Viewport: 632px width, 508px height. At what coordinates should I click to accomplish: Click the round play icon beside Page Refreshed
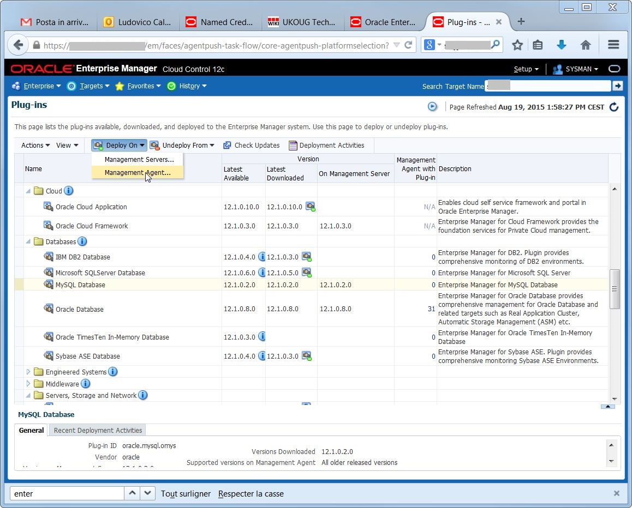[432, 107]
